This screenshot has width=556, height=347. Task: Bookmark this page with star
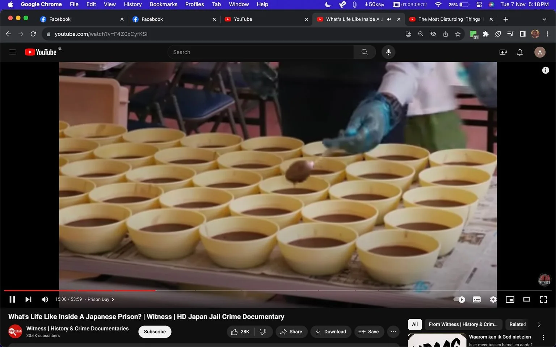pyautogui.click(x=458, y=34)
